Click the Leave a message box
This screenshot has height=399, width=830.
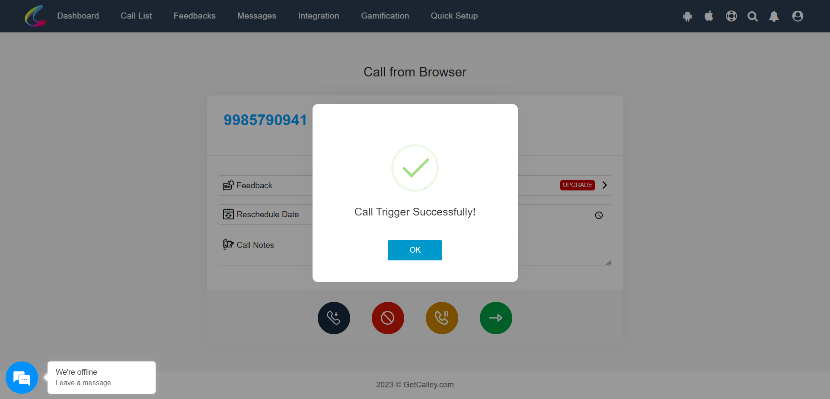click(x=102, y=377)
